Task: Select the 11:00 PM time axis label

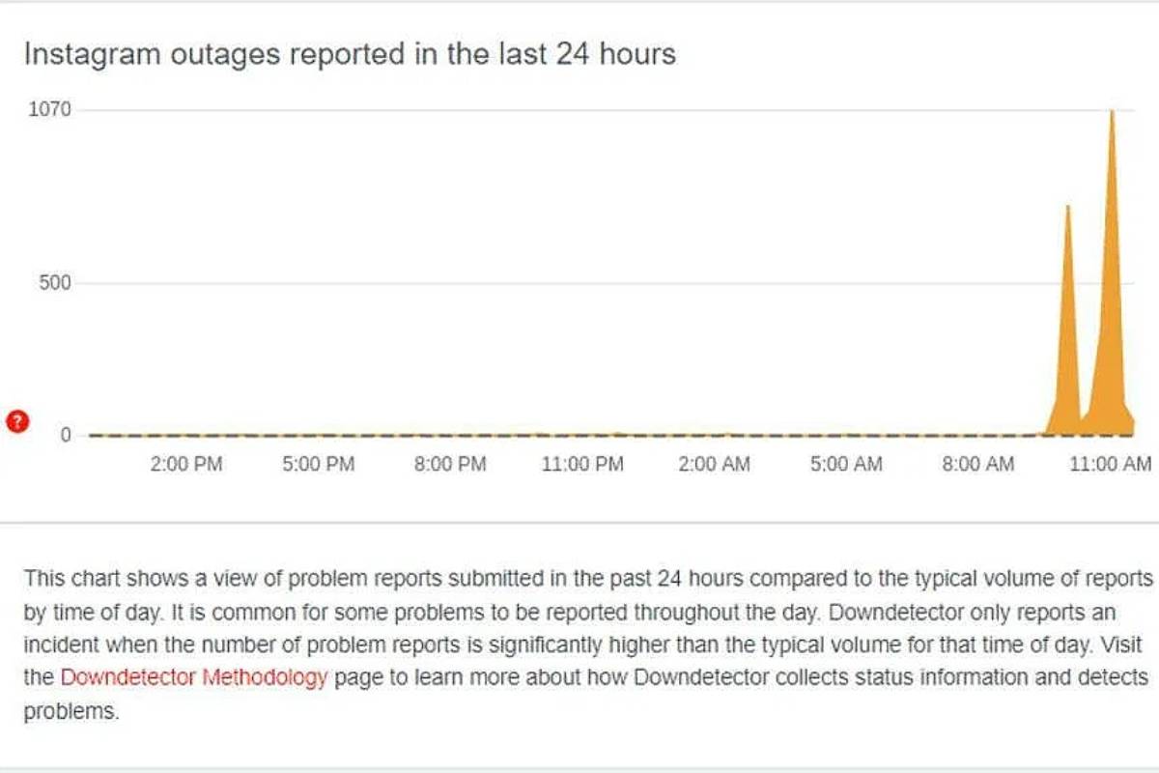Action: pos(582,465)
